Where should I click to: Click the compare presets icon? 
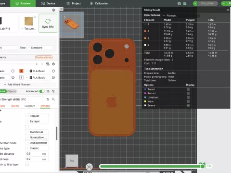tap(53, 91)
